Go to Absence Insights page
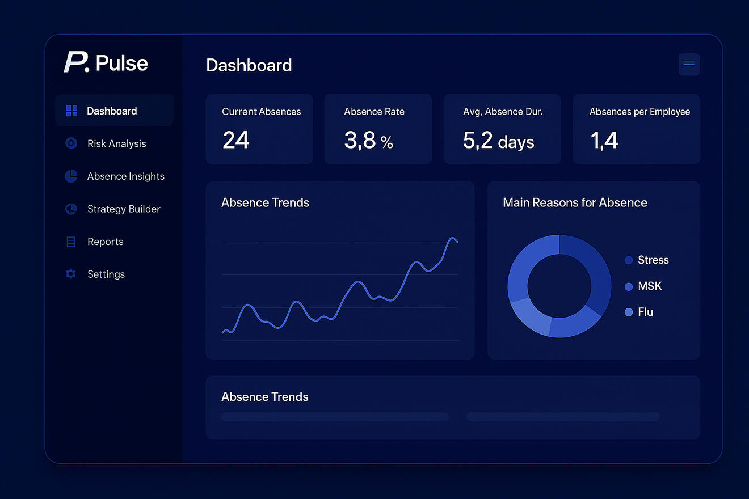Screen dimensions: 749x499 tap(125, 176)
